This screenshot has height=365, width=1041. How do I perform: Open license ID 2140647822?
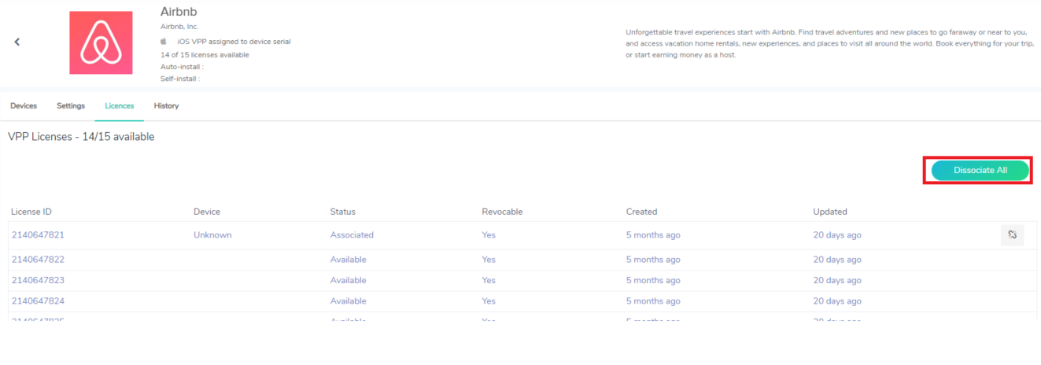pos(38,260)
